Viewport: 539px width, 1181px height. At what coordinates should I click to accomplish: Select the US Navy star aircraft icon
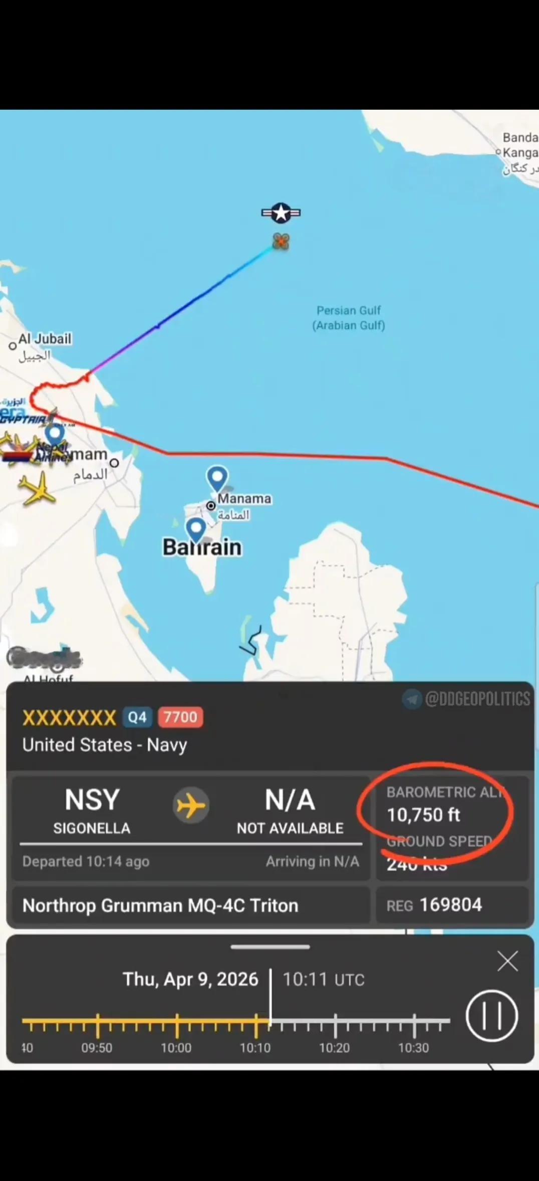pyautogui.click(x=281, y=213)
